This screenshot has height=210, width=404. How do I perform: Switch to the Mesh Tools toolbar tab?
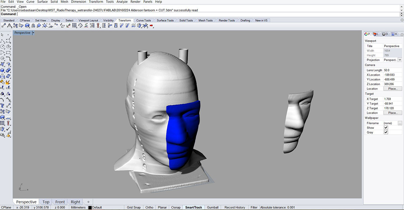tap(205, 20)
